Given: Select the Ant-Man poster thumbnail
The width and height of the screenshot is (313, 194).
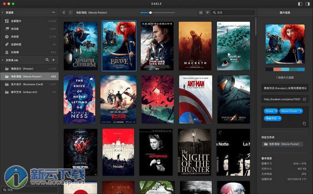Looking at the screenshot, I should coord(196,100).
